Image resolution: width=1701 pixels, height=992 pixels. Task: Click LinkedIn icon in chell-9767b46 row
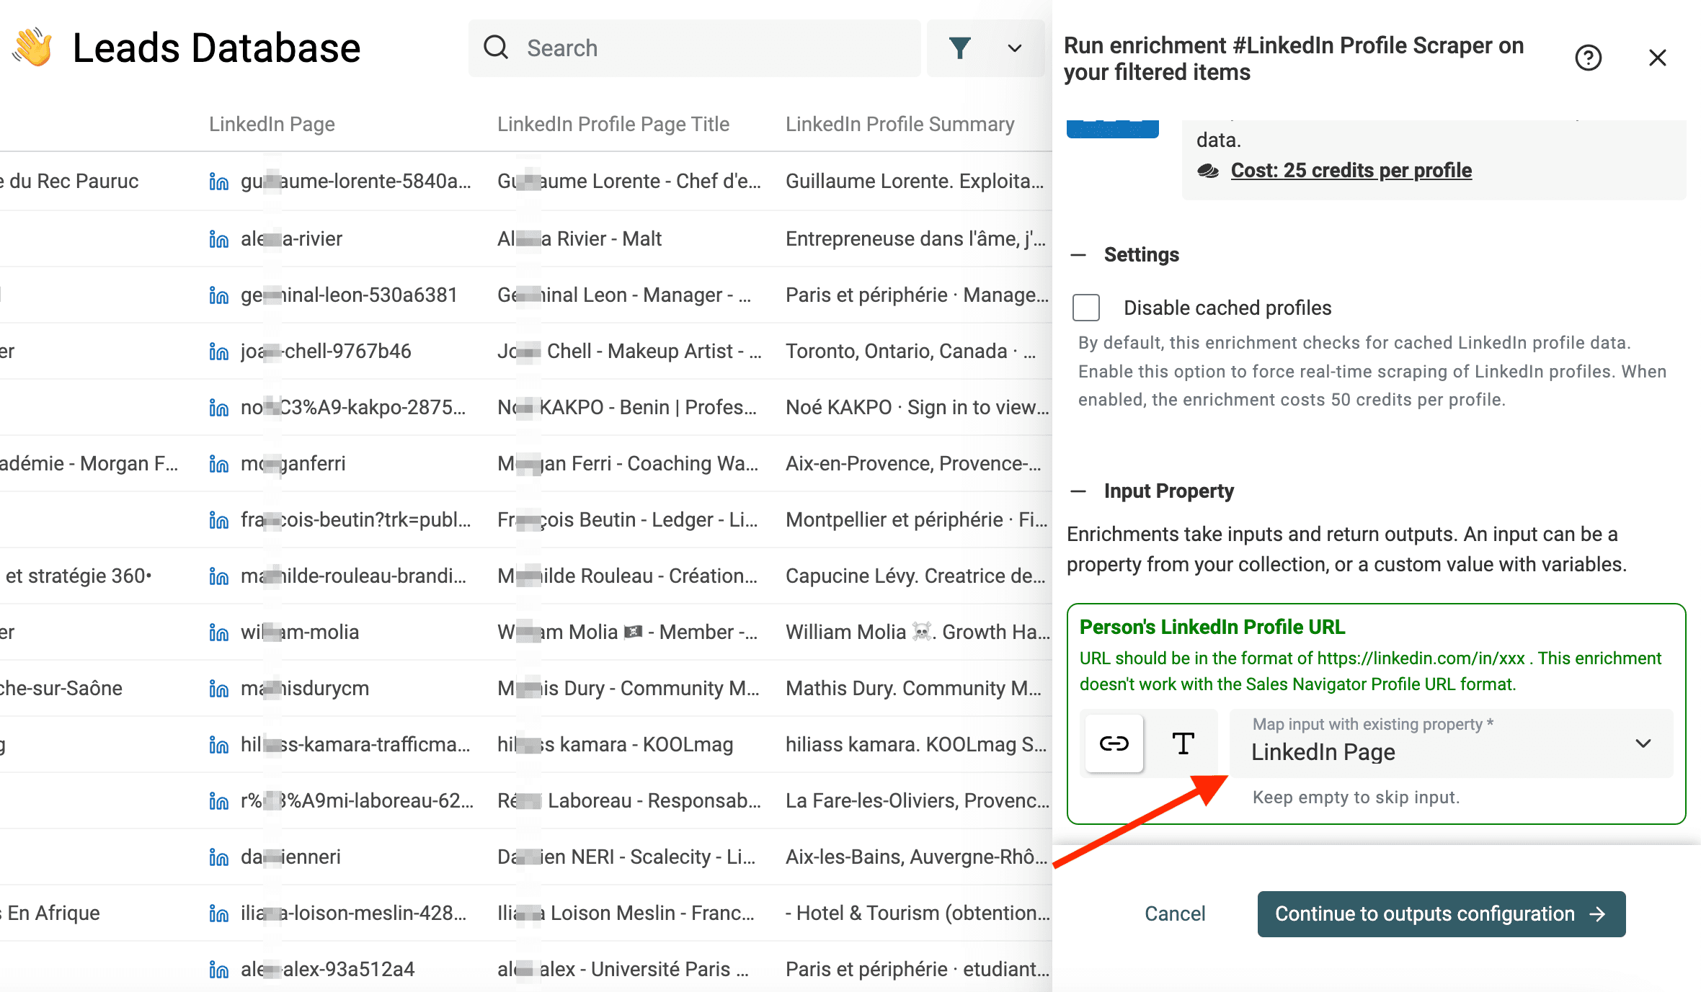coord(218,352)
